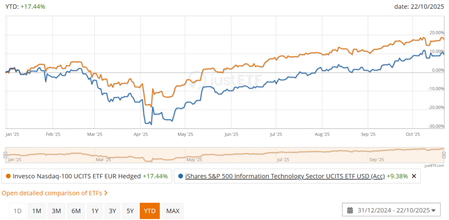This screenshot has width=449, height=220.
Task: Open the date range dropdown arrow
Action: (433, 210)
